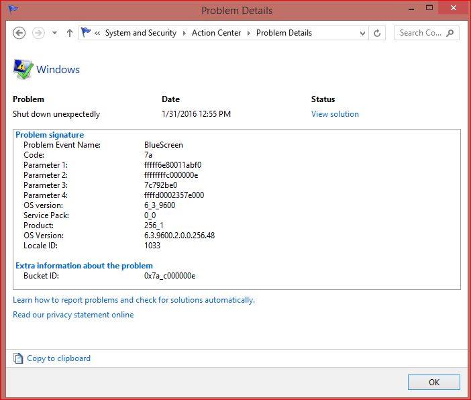Click the Action Center flag icon in address bar
Image resolution: width=471 pixels, height=400 pixels.
86,32
